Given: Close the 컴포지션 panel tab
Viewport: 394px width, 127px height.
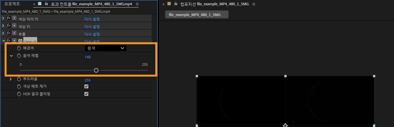Looking at the screenshot, I should [164, 4].
